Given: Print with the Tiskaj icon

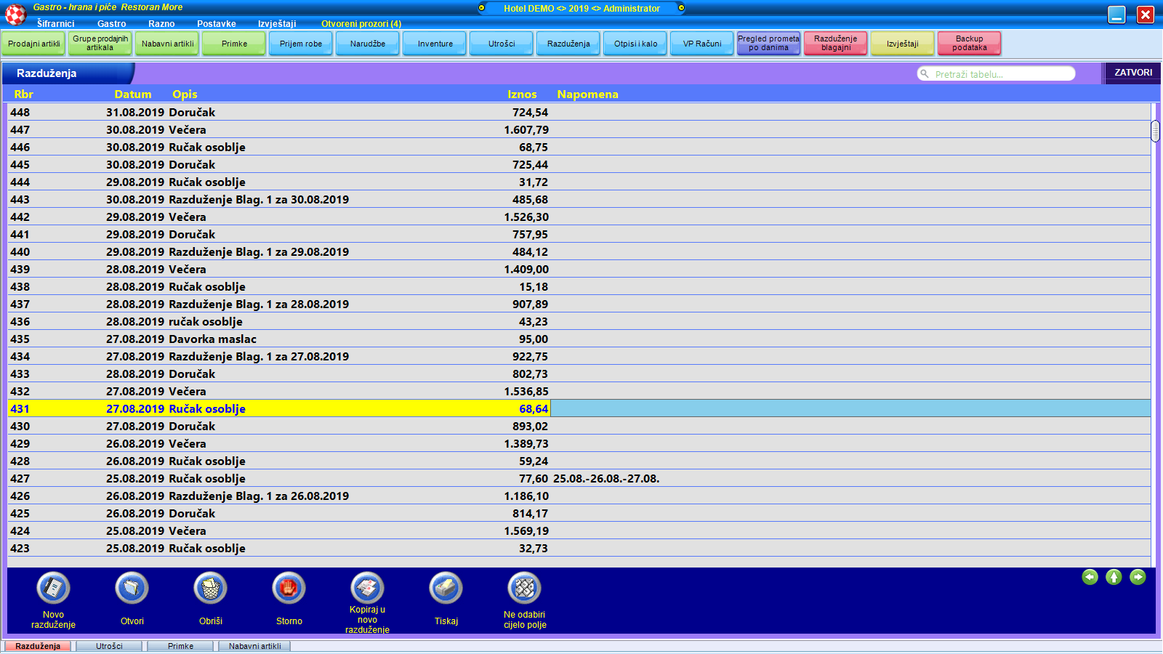Looking at the screenshot, I should click(x=446, y=589).
